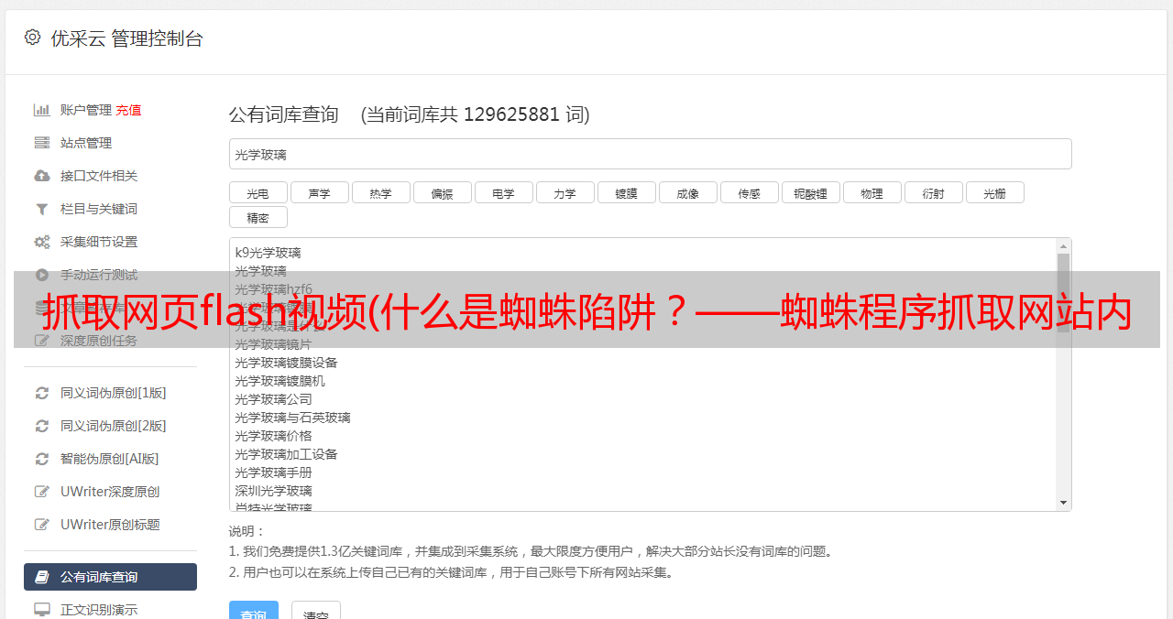
Task: Click the blue 查询 button
Action: click(253, 612)
